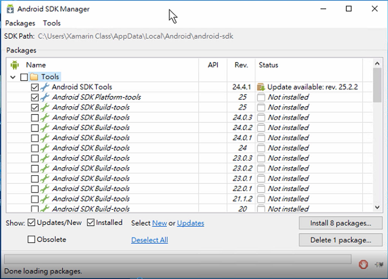Select 'Update available: rev. 25.2.2' text

point(312,87)
